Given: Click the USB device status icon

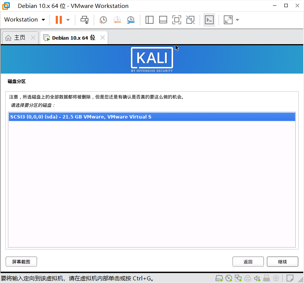Looking at the screenshot, I should (267, 278).
